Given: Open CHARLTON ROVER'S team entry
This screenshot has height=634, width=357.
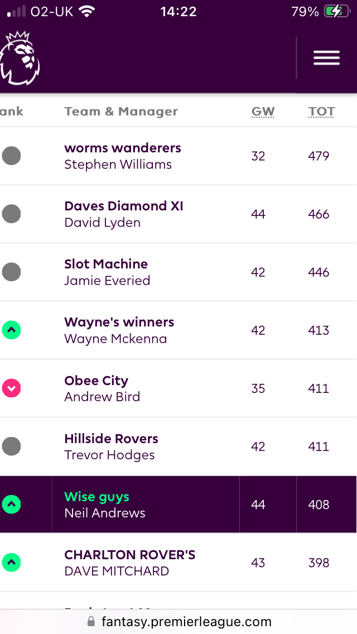Looking at the screenshot, I should (130, 555).
